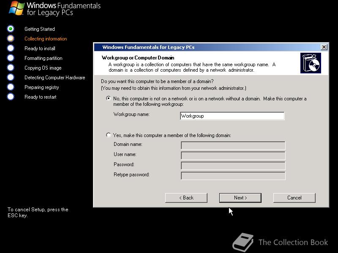Viewport: 338px width, 253px height.
Task: Click the 'Password:' label
Action: pyautogui.click(x=124, y=164)
